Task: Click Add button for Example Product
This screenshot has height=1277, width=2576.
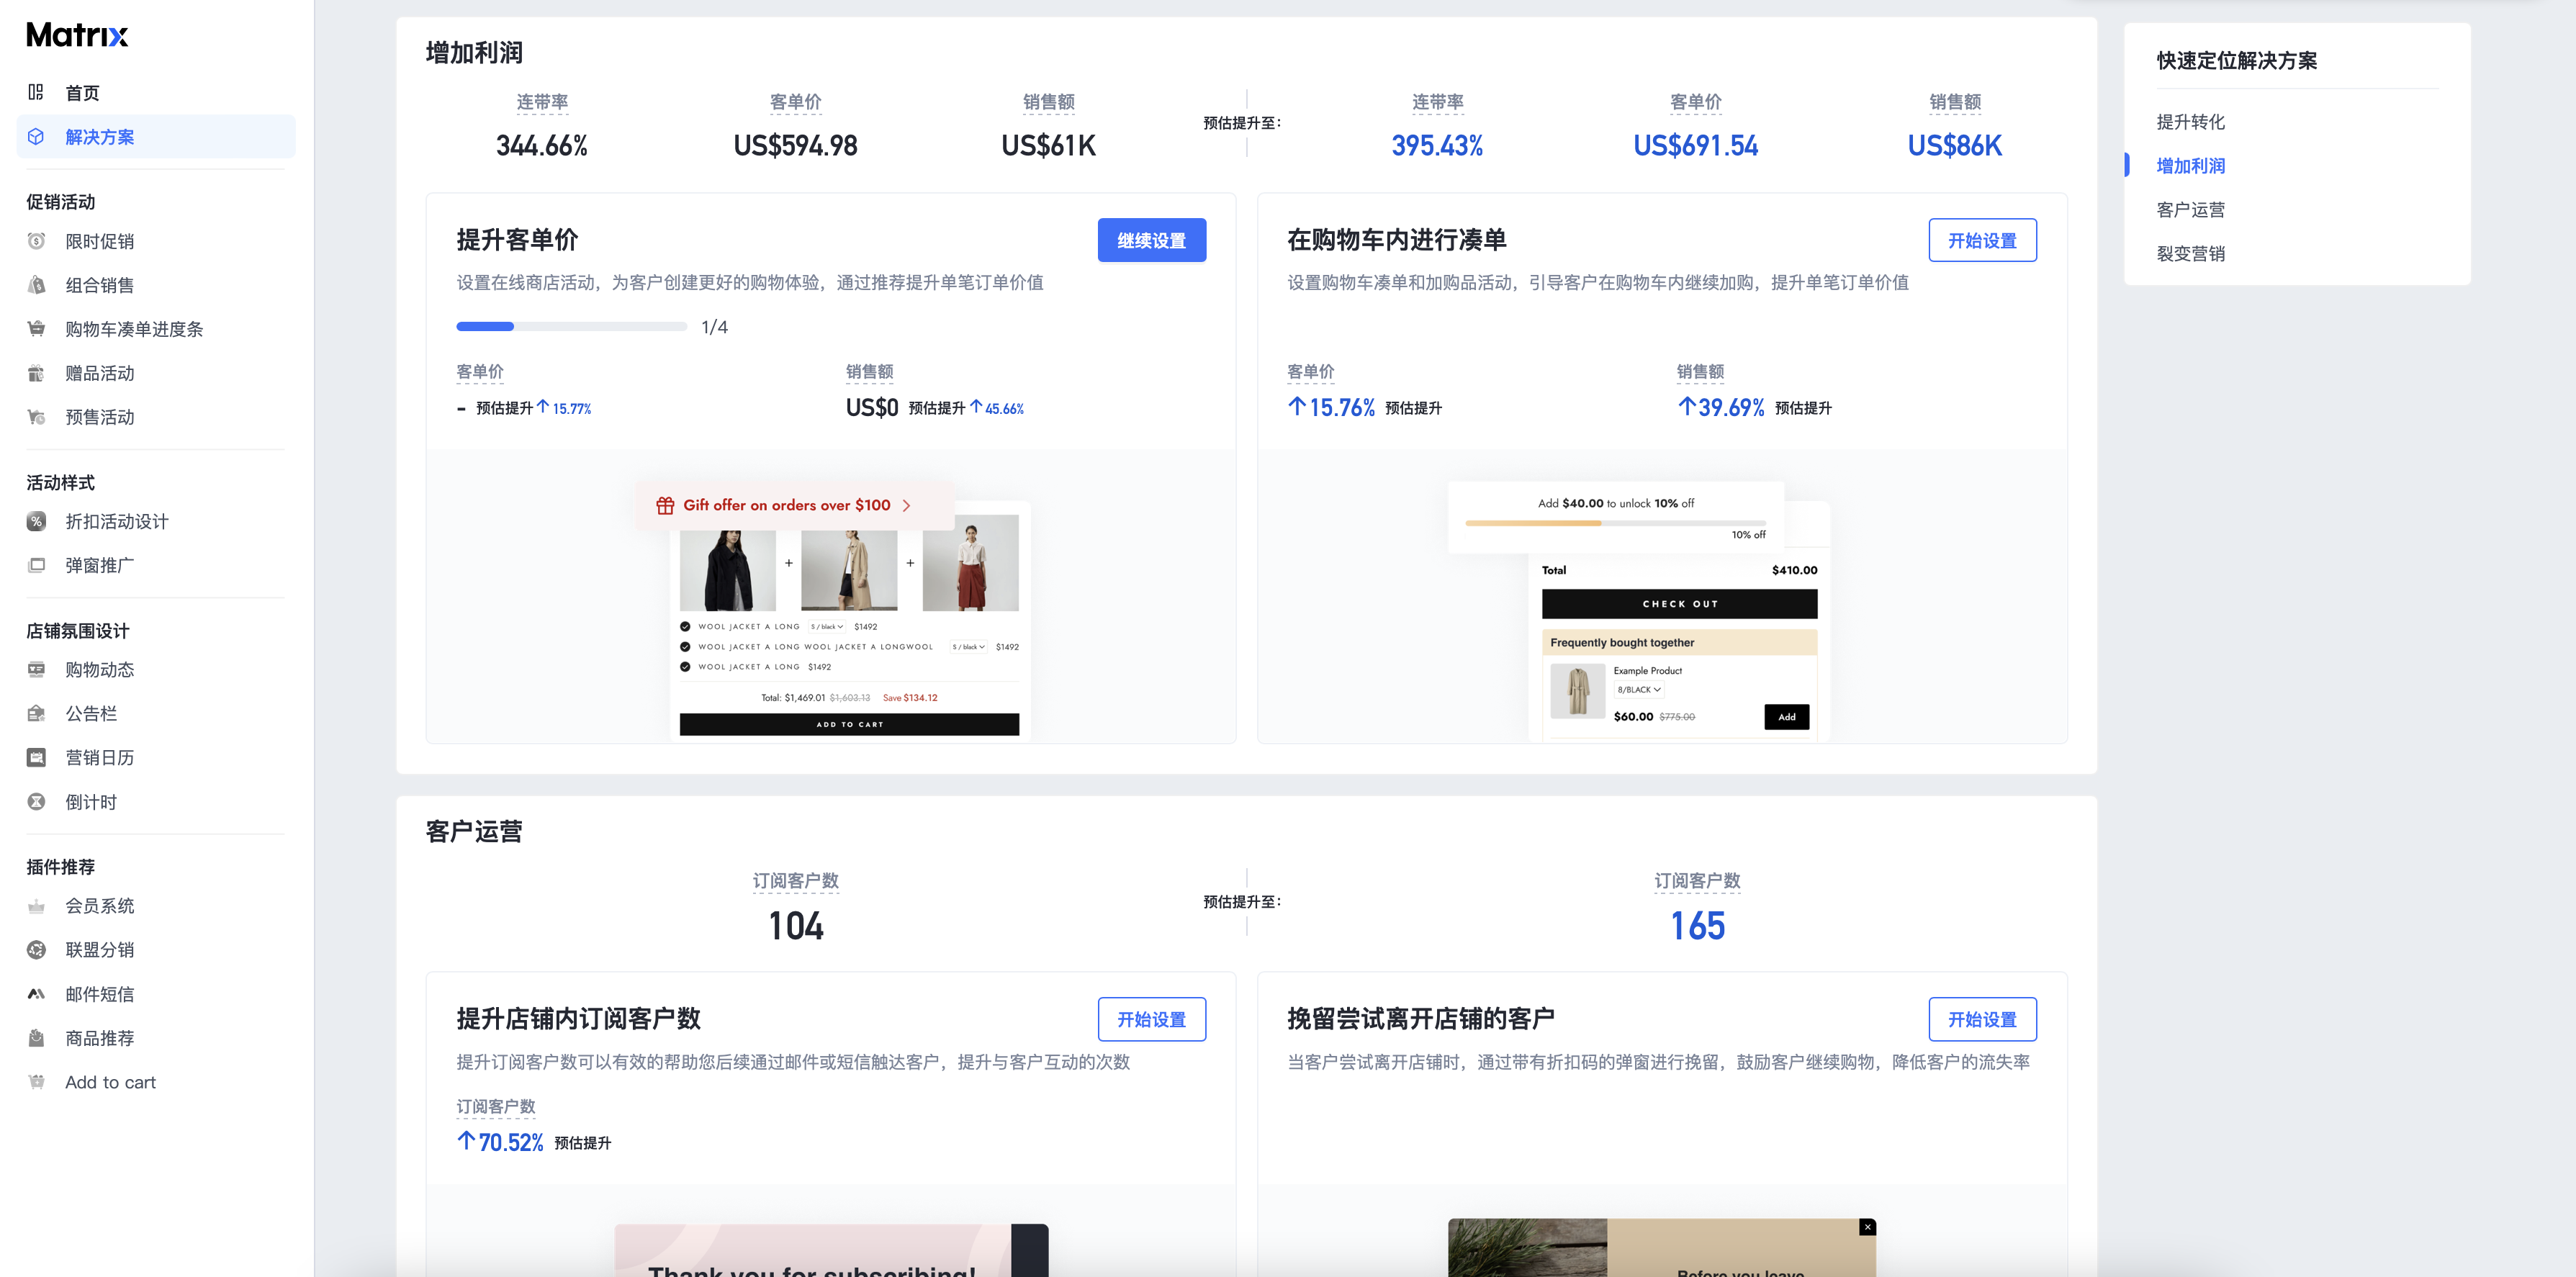Action: click(1786, 717)
